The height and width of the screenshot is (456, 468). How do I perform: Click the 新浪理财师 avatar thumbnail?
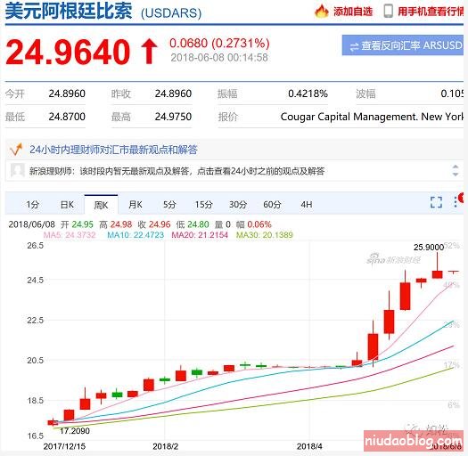(x=18, y=171)
